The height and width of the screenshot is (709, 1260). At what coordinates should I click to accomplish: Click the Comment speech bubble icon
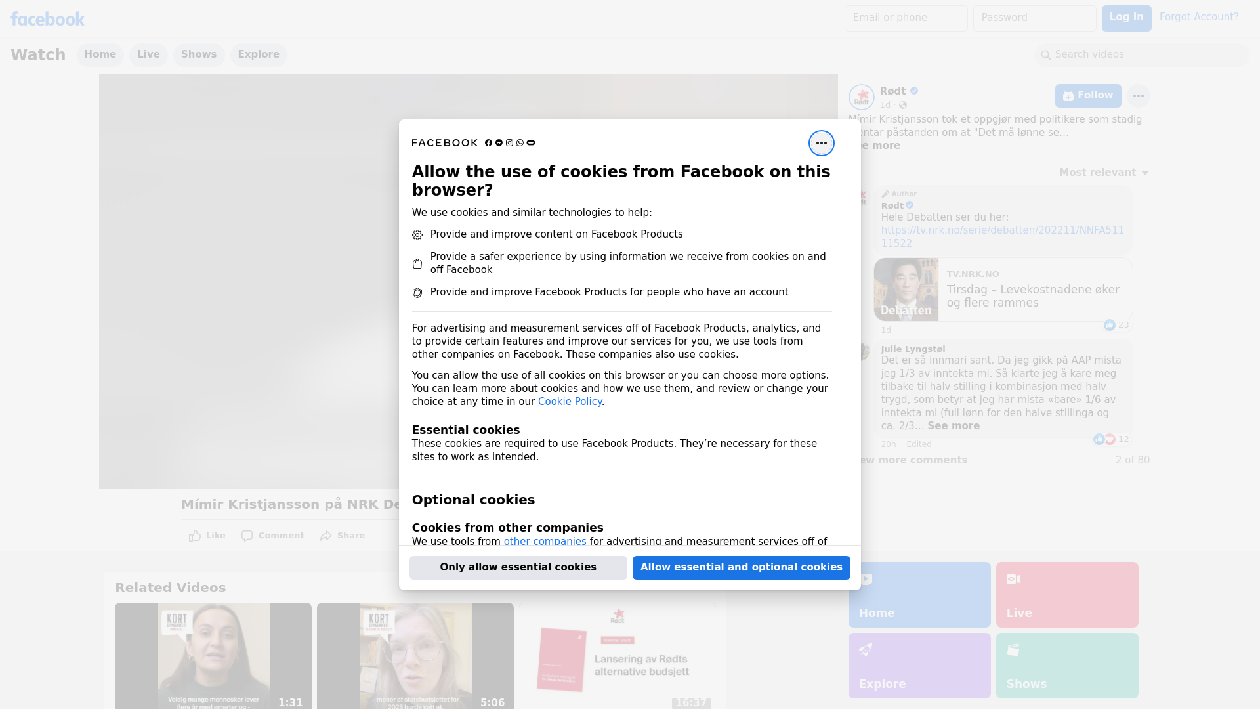tap(247, 536)
